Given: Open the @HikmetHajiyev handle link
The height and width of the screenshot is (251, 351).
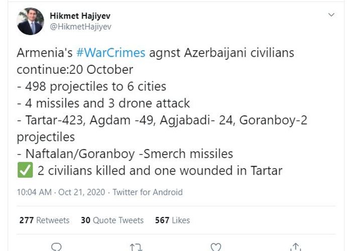Looking at the screenshot, I should [x=81, y=26].
